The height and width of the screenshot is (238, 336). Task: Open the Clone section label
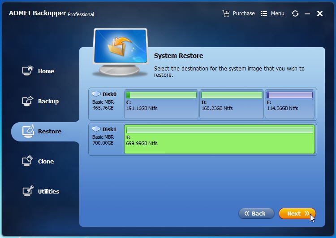(x=46, y=161)
